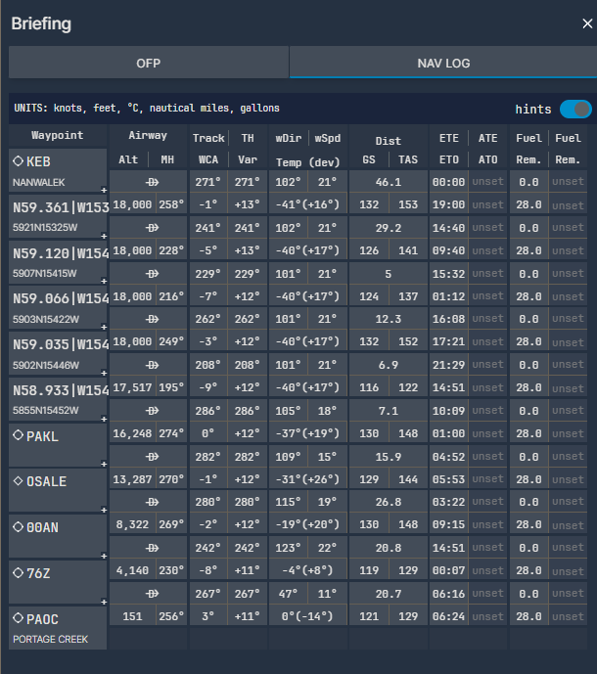Switch to the OFP tab
This screenshot has width=597, height=674.
pos(149,64)
